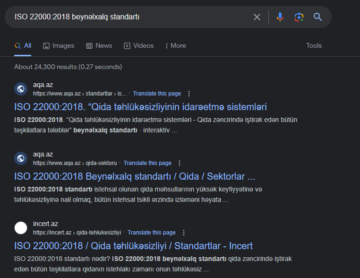Select the All results tab
This screenshot has width=360, height=278.
click(23, 46)
